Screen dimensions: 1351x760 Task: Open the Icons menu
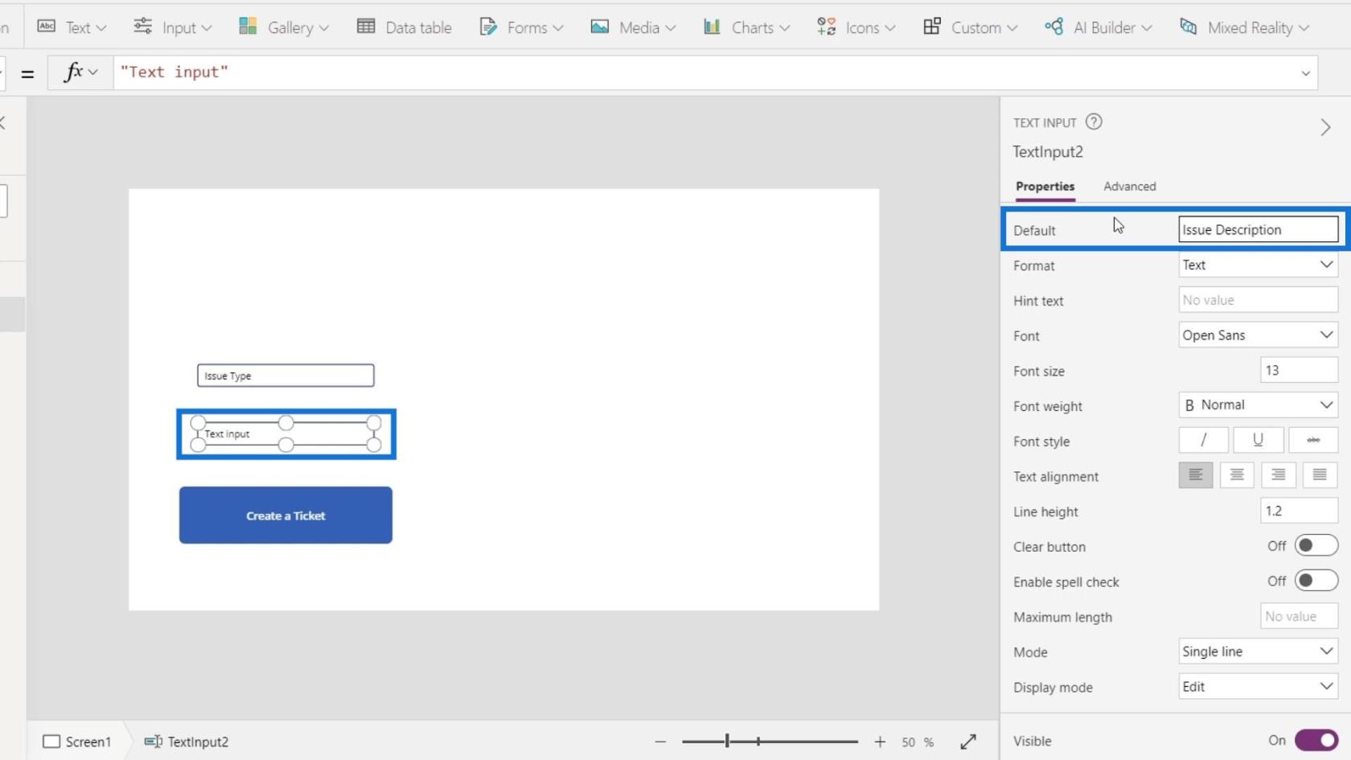856,27
